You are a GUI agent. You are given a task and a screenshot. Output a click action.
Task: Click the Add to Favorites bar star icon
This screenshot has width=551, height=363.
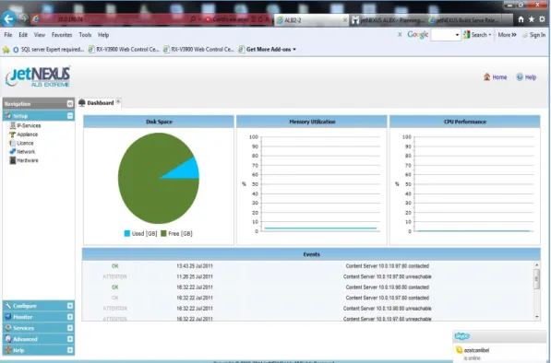(x=6, y=50)
